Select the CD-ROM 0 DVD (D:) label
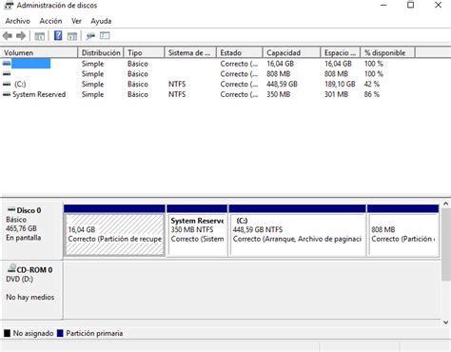This screenshot has width=451, height=352. click(31, 289)
